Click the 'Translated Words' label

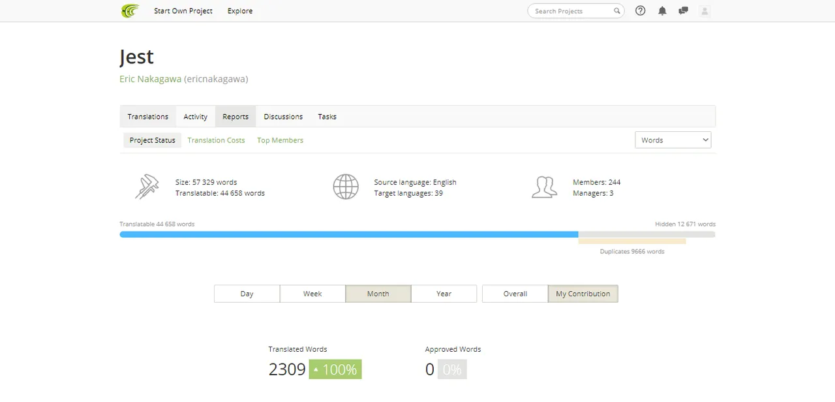click(x=297, y=349)
